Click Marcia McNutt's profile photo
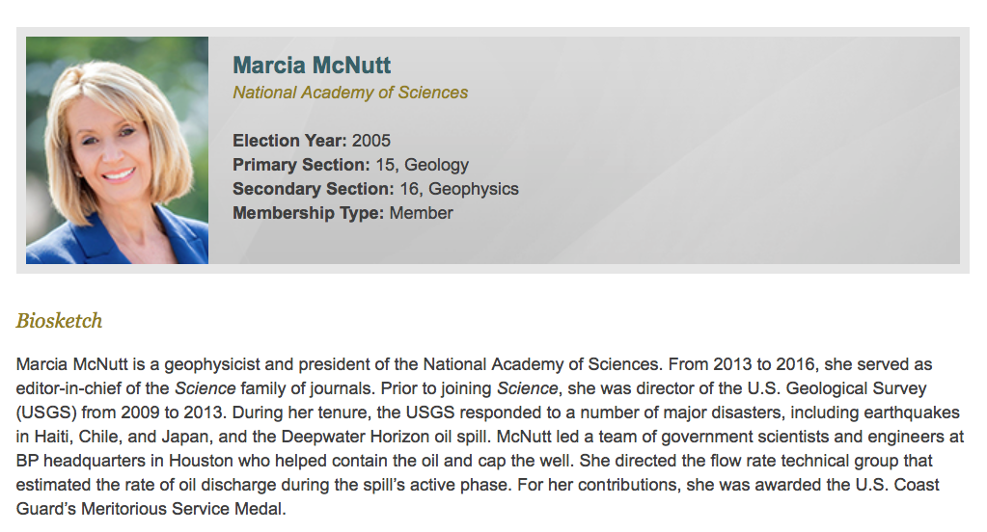 (117, 150)
